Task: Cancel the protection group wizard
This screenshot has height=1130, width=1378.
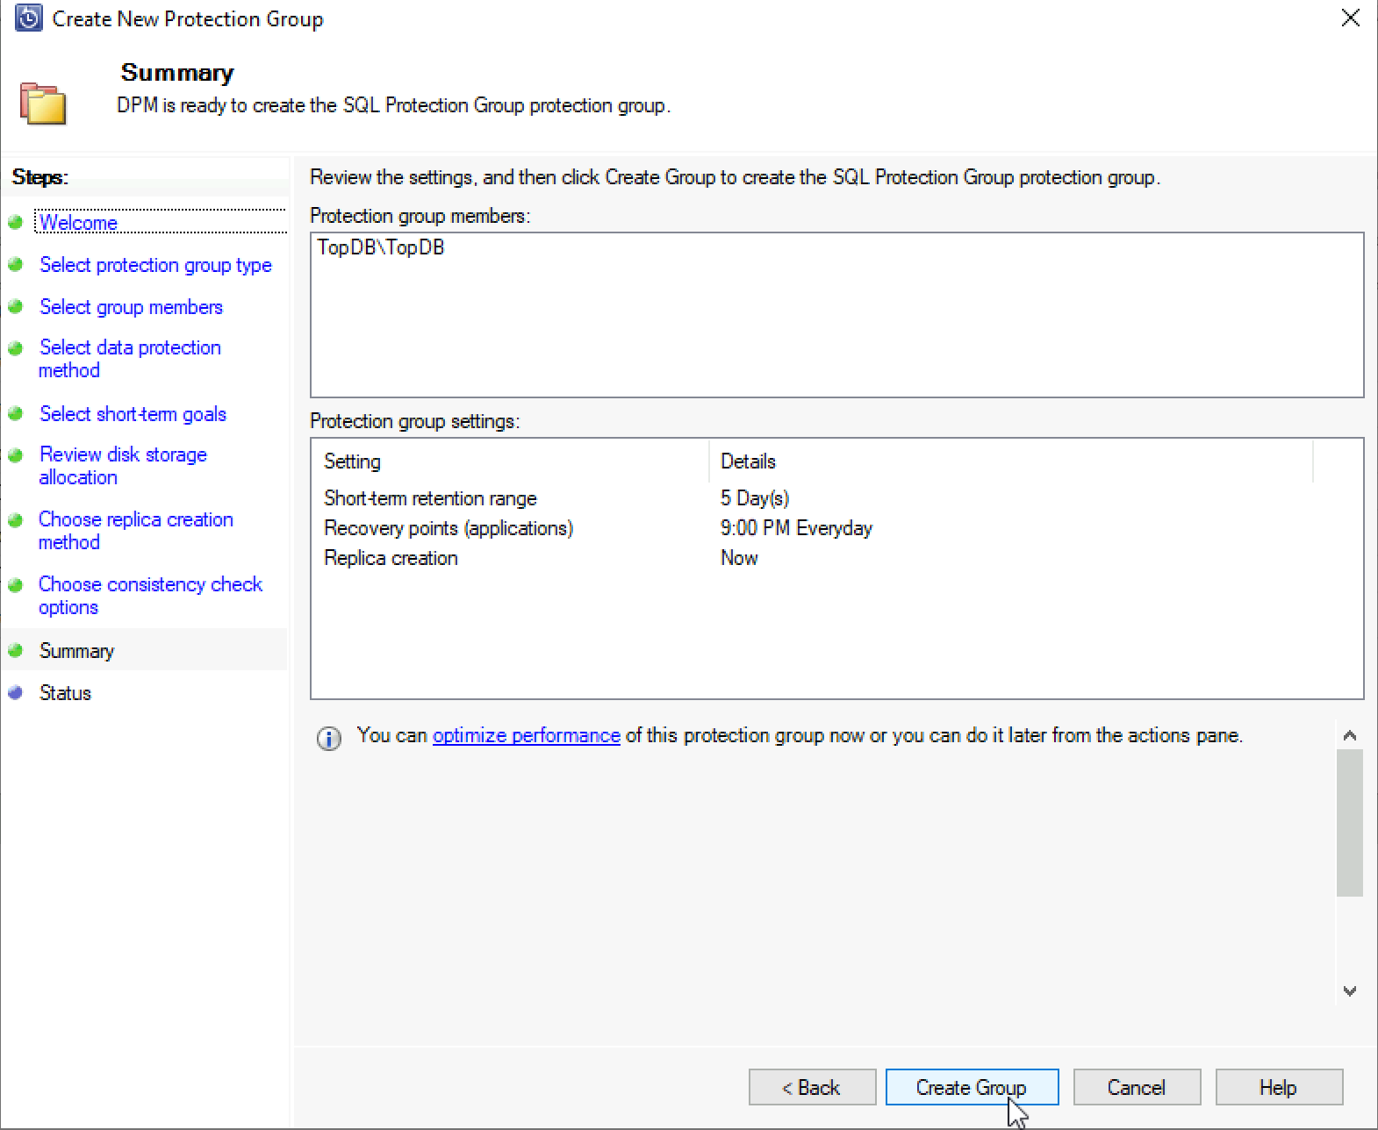Action: (x=1137, y=1087)
